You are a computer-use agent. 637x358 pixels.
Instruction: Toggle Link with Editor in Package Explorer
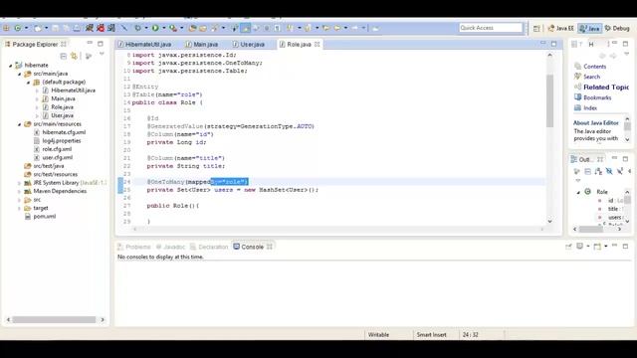tap(74, 56)
